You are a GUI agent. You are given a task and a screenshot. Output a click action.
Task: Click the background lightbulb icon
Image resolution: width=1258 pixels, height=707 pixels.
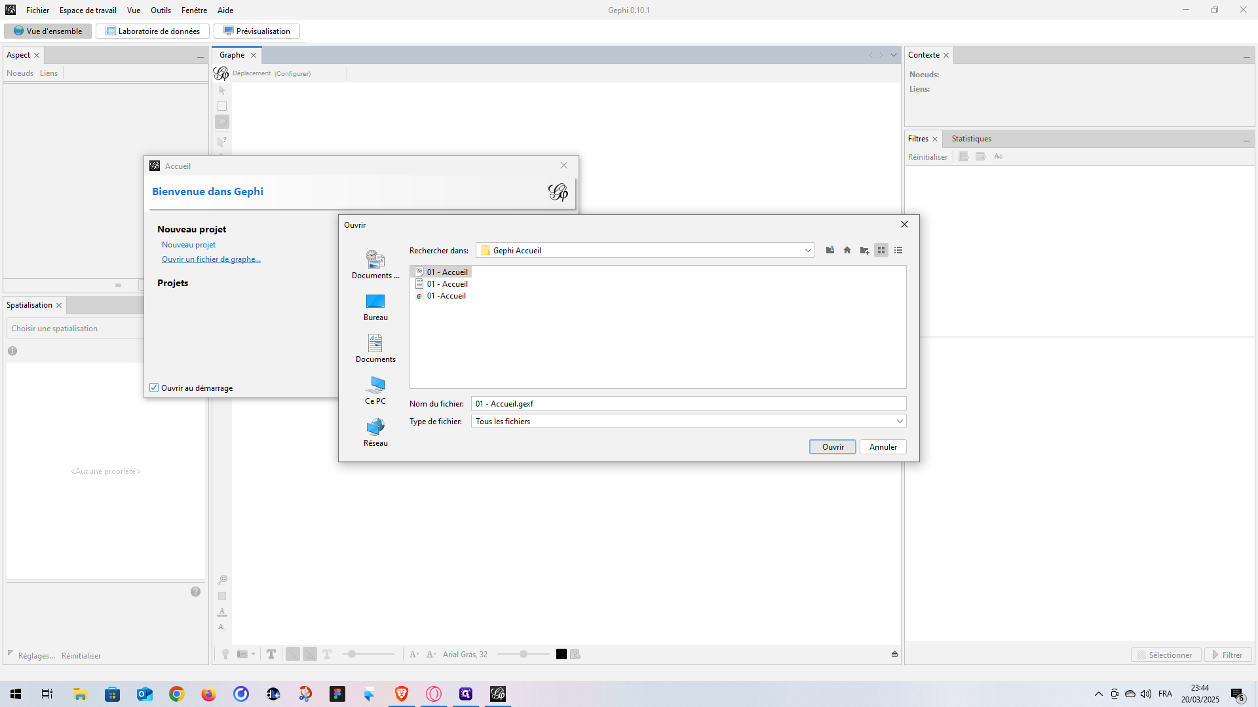[x=225, y=654]
